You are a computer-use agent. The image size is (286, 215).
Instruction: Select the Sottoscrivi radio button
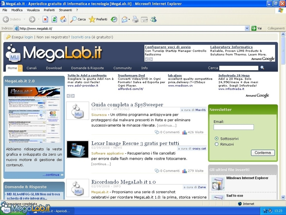click(x=217, y=138)
